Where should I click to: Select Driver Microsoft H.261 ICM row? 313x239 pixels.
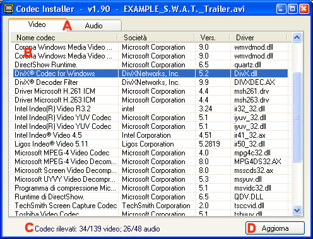151,91
